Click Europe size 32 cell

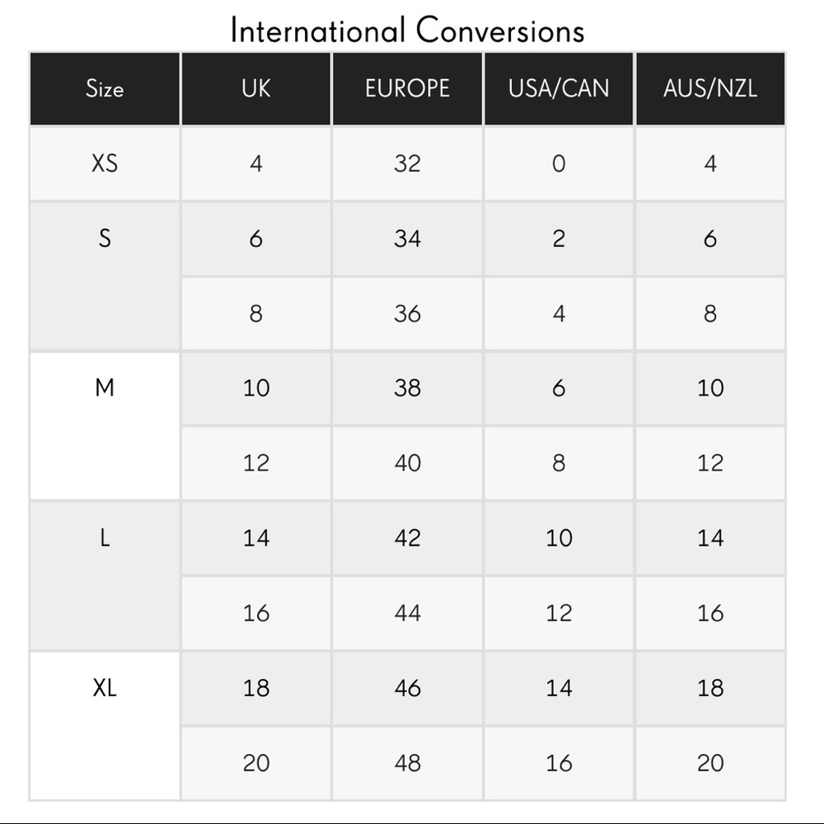(x=407, y=163)
